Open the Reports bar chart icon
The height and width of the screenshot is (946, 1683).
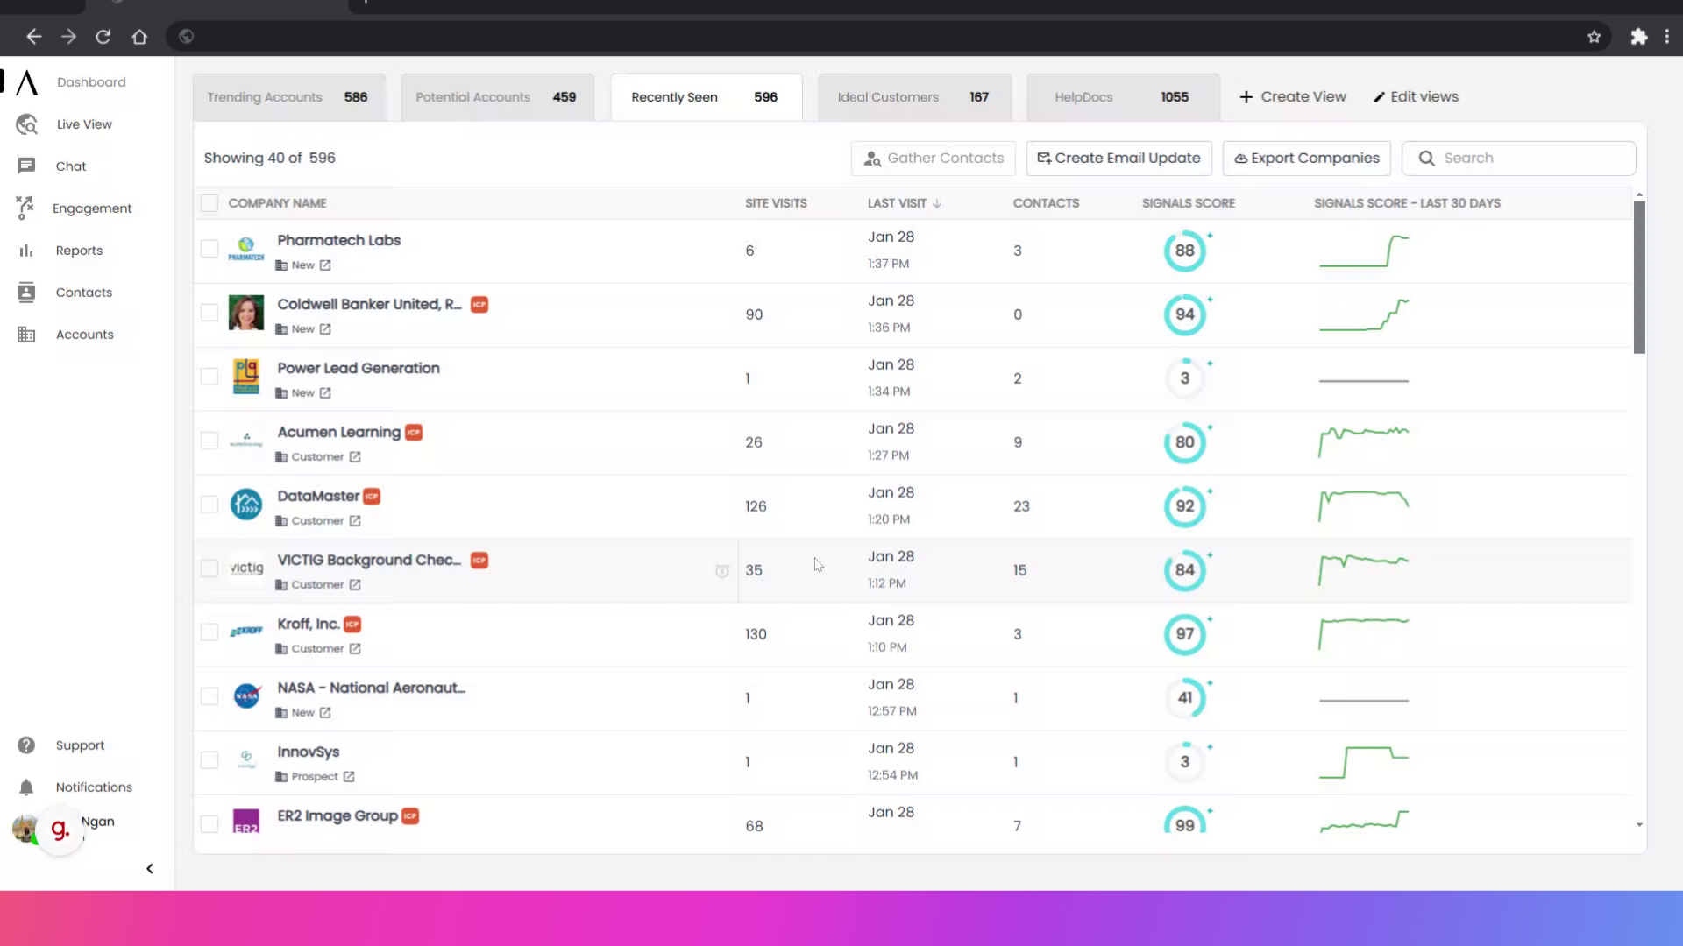pyautogui.click(x=26, y=251)
